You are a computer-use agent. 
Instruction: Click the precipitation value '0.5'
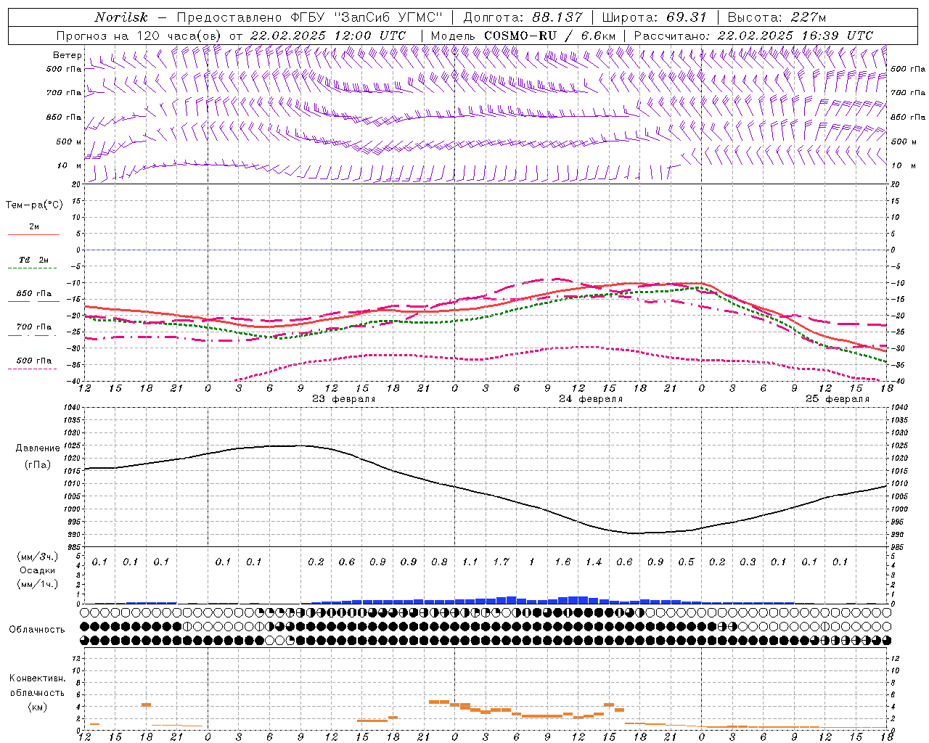coord(686,562)
